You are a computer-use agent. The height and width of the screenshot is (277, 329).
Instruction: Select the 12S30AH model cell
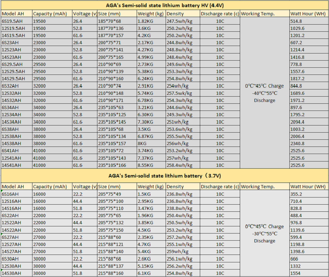pyautogui.click(x=16, y=266)
